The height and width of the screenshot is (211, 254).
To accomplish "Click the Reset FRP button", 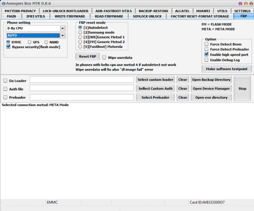I will point(88,57).
